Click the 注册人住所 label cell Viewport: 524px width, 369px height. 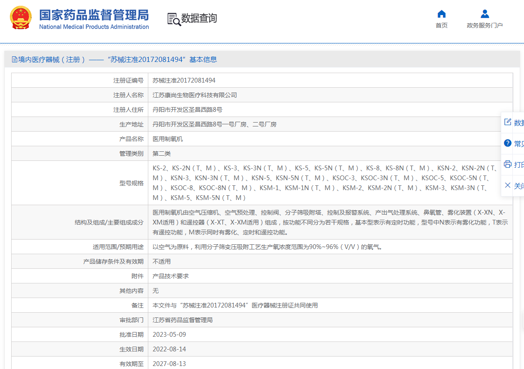(80, 110)
